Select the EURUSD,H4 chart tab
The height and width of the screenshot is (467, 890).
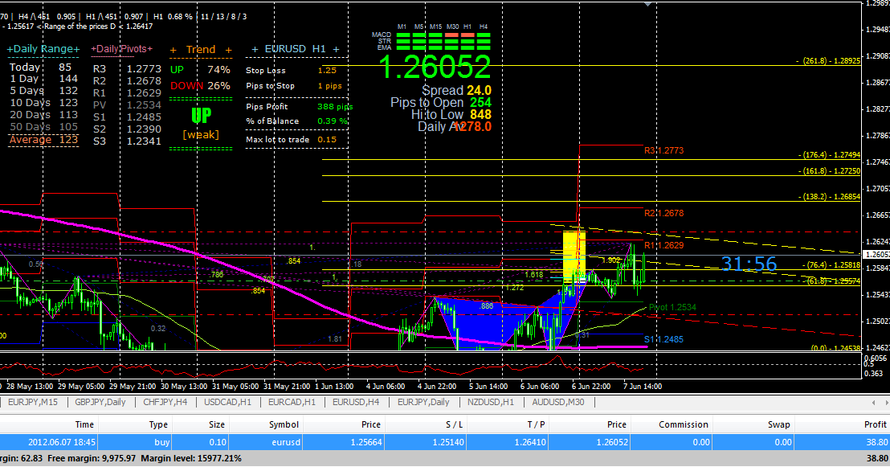click(356, 402)
